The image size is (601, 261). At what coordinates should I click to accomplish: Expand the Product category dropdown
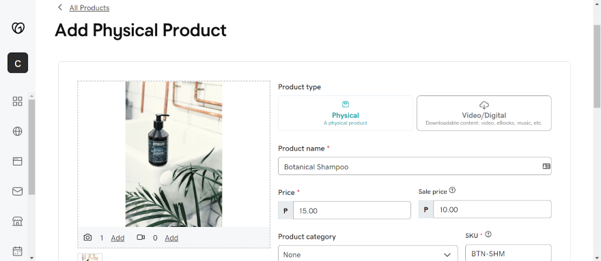368,254
